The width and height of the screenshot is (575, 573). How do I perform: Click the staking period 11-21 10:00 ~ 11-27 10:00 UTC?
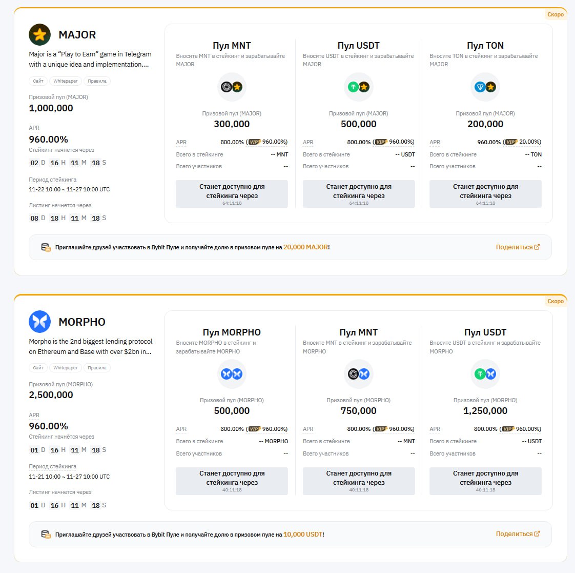pyautogui.click(x=69, y=477)
